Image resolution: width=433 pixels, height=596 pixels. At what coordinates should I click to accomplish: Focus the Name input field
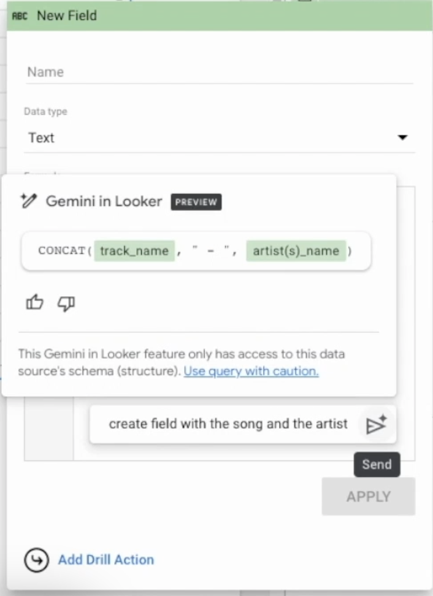pyautogui.click(x=220, y=72)
